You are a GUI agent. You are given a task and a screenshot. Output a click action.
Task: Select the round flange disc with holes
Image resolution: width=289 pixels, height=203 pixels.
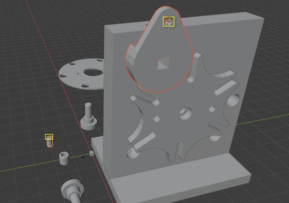81,74
